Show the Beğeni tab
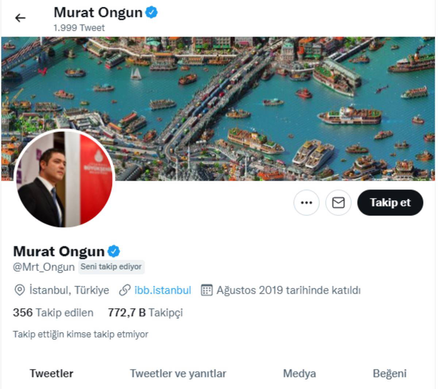 point(389,374)
